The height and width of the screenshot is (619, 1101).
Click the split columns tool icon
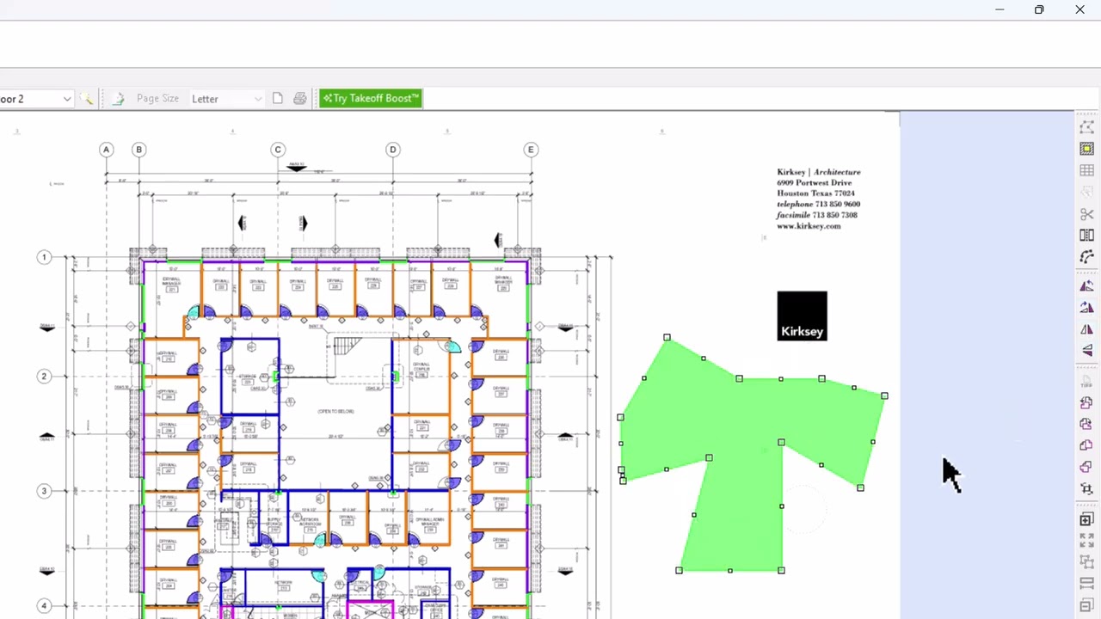coord(1087,236)
